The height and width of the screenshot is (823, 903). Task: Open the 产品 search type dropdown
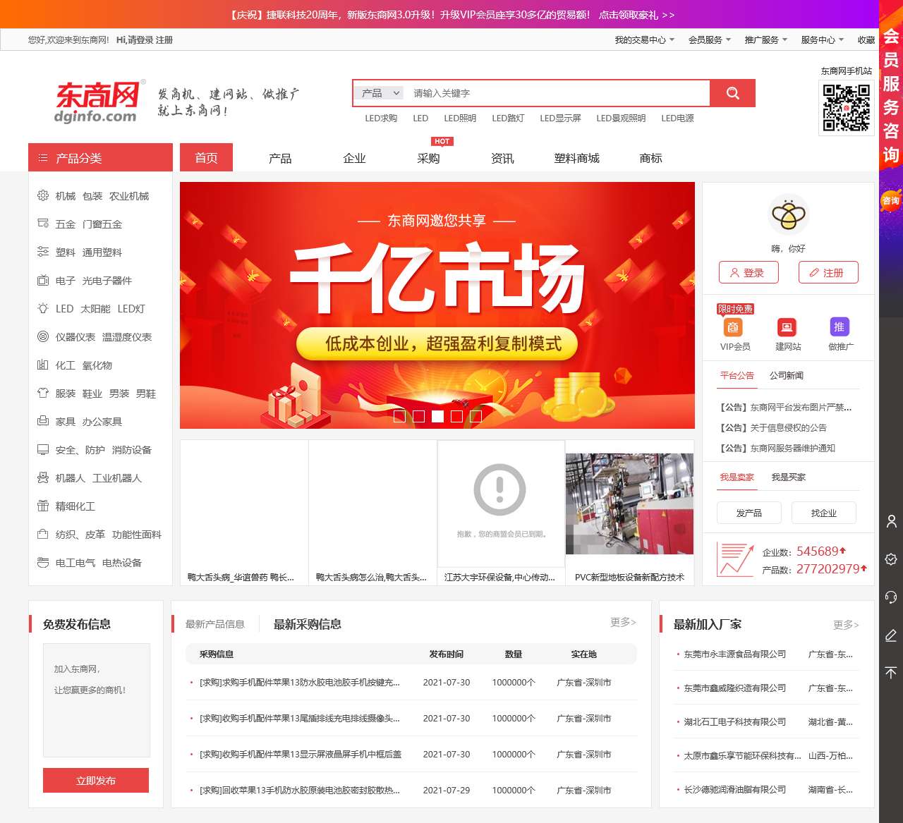[380, 93]
